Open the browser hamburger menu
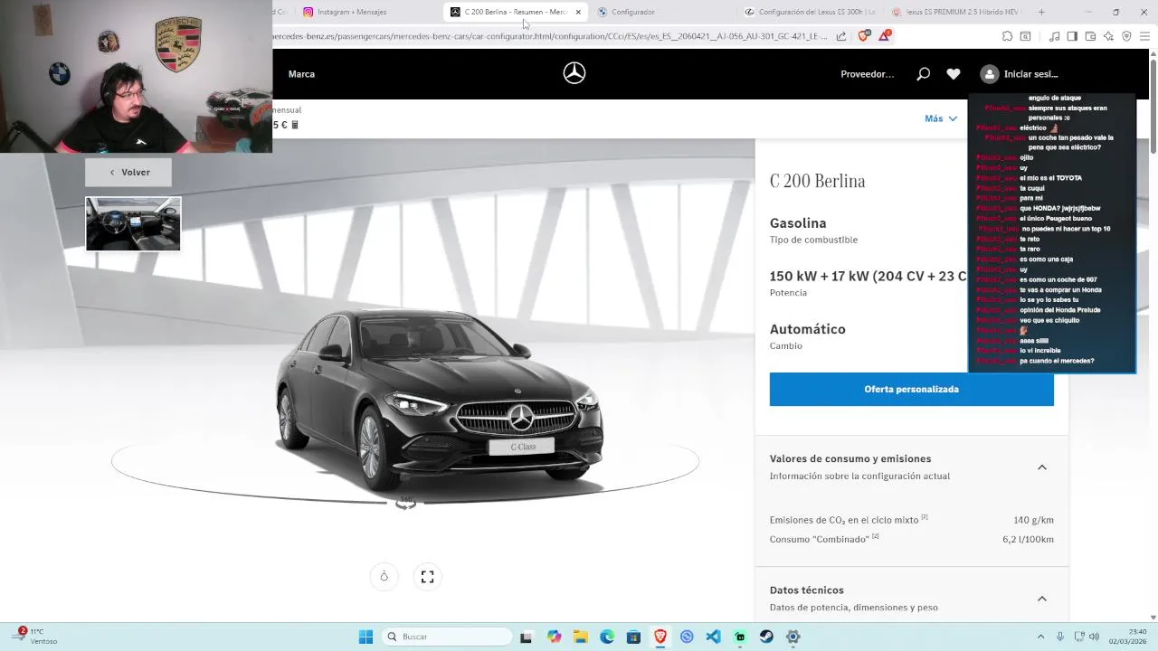The height and width of the screenshot is (651, 1158). pos(1145,36)
